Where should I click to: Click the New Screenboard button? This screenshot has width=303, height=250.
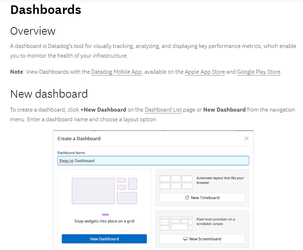(202, 239)
